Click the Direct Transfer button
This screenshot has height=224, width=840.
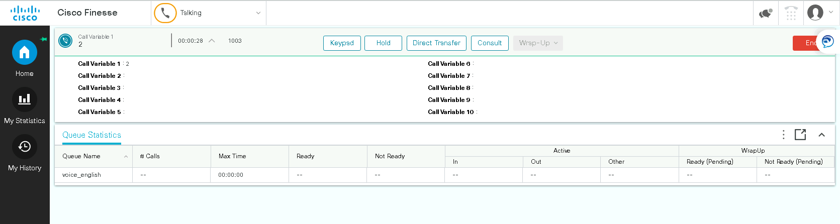tap(436, 43)
